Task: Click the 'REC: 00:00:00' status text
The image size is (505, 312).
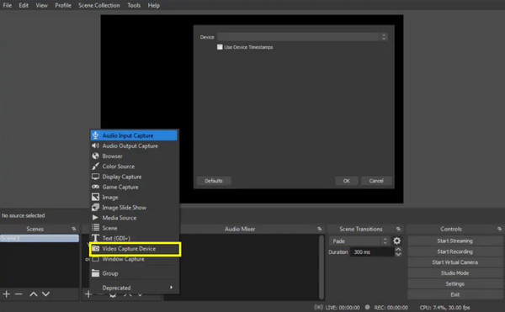Action: (x=391, y=308)
